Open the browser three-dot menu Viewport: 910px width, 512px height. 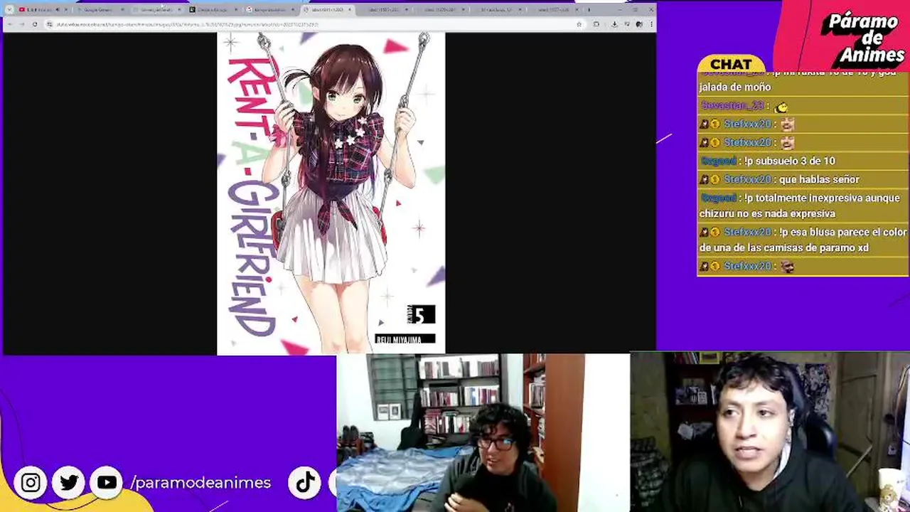651,24
